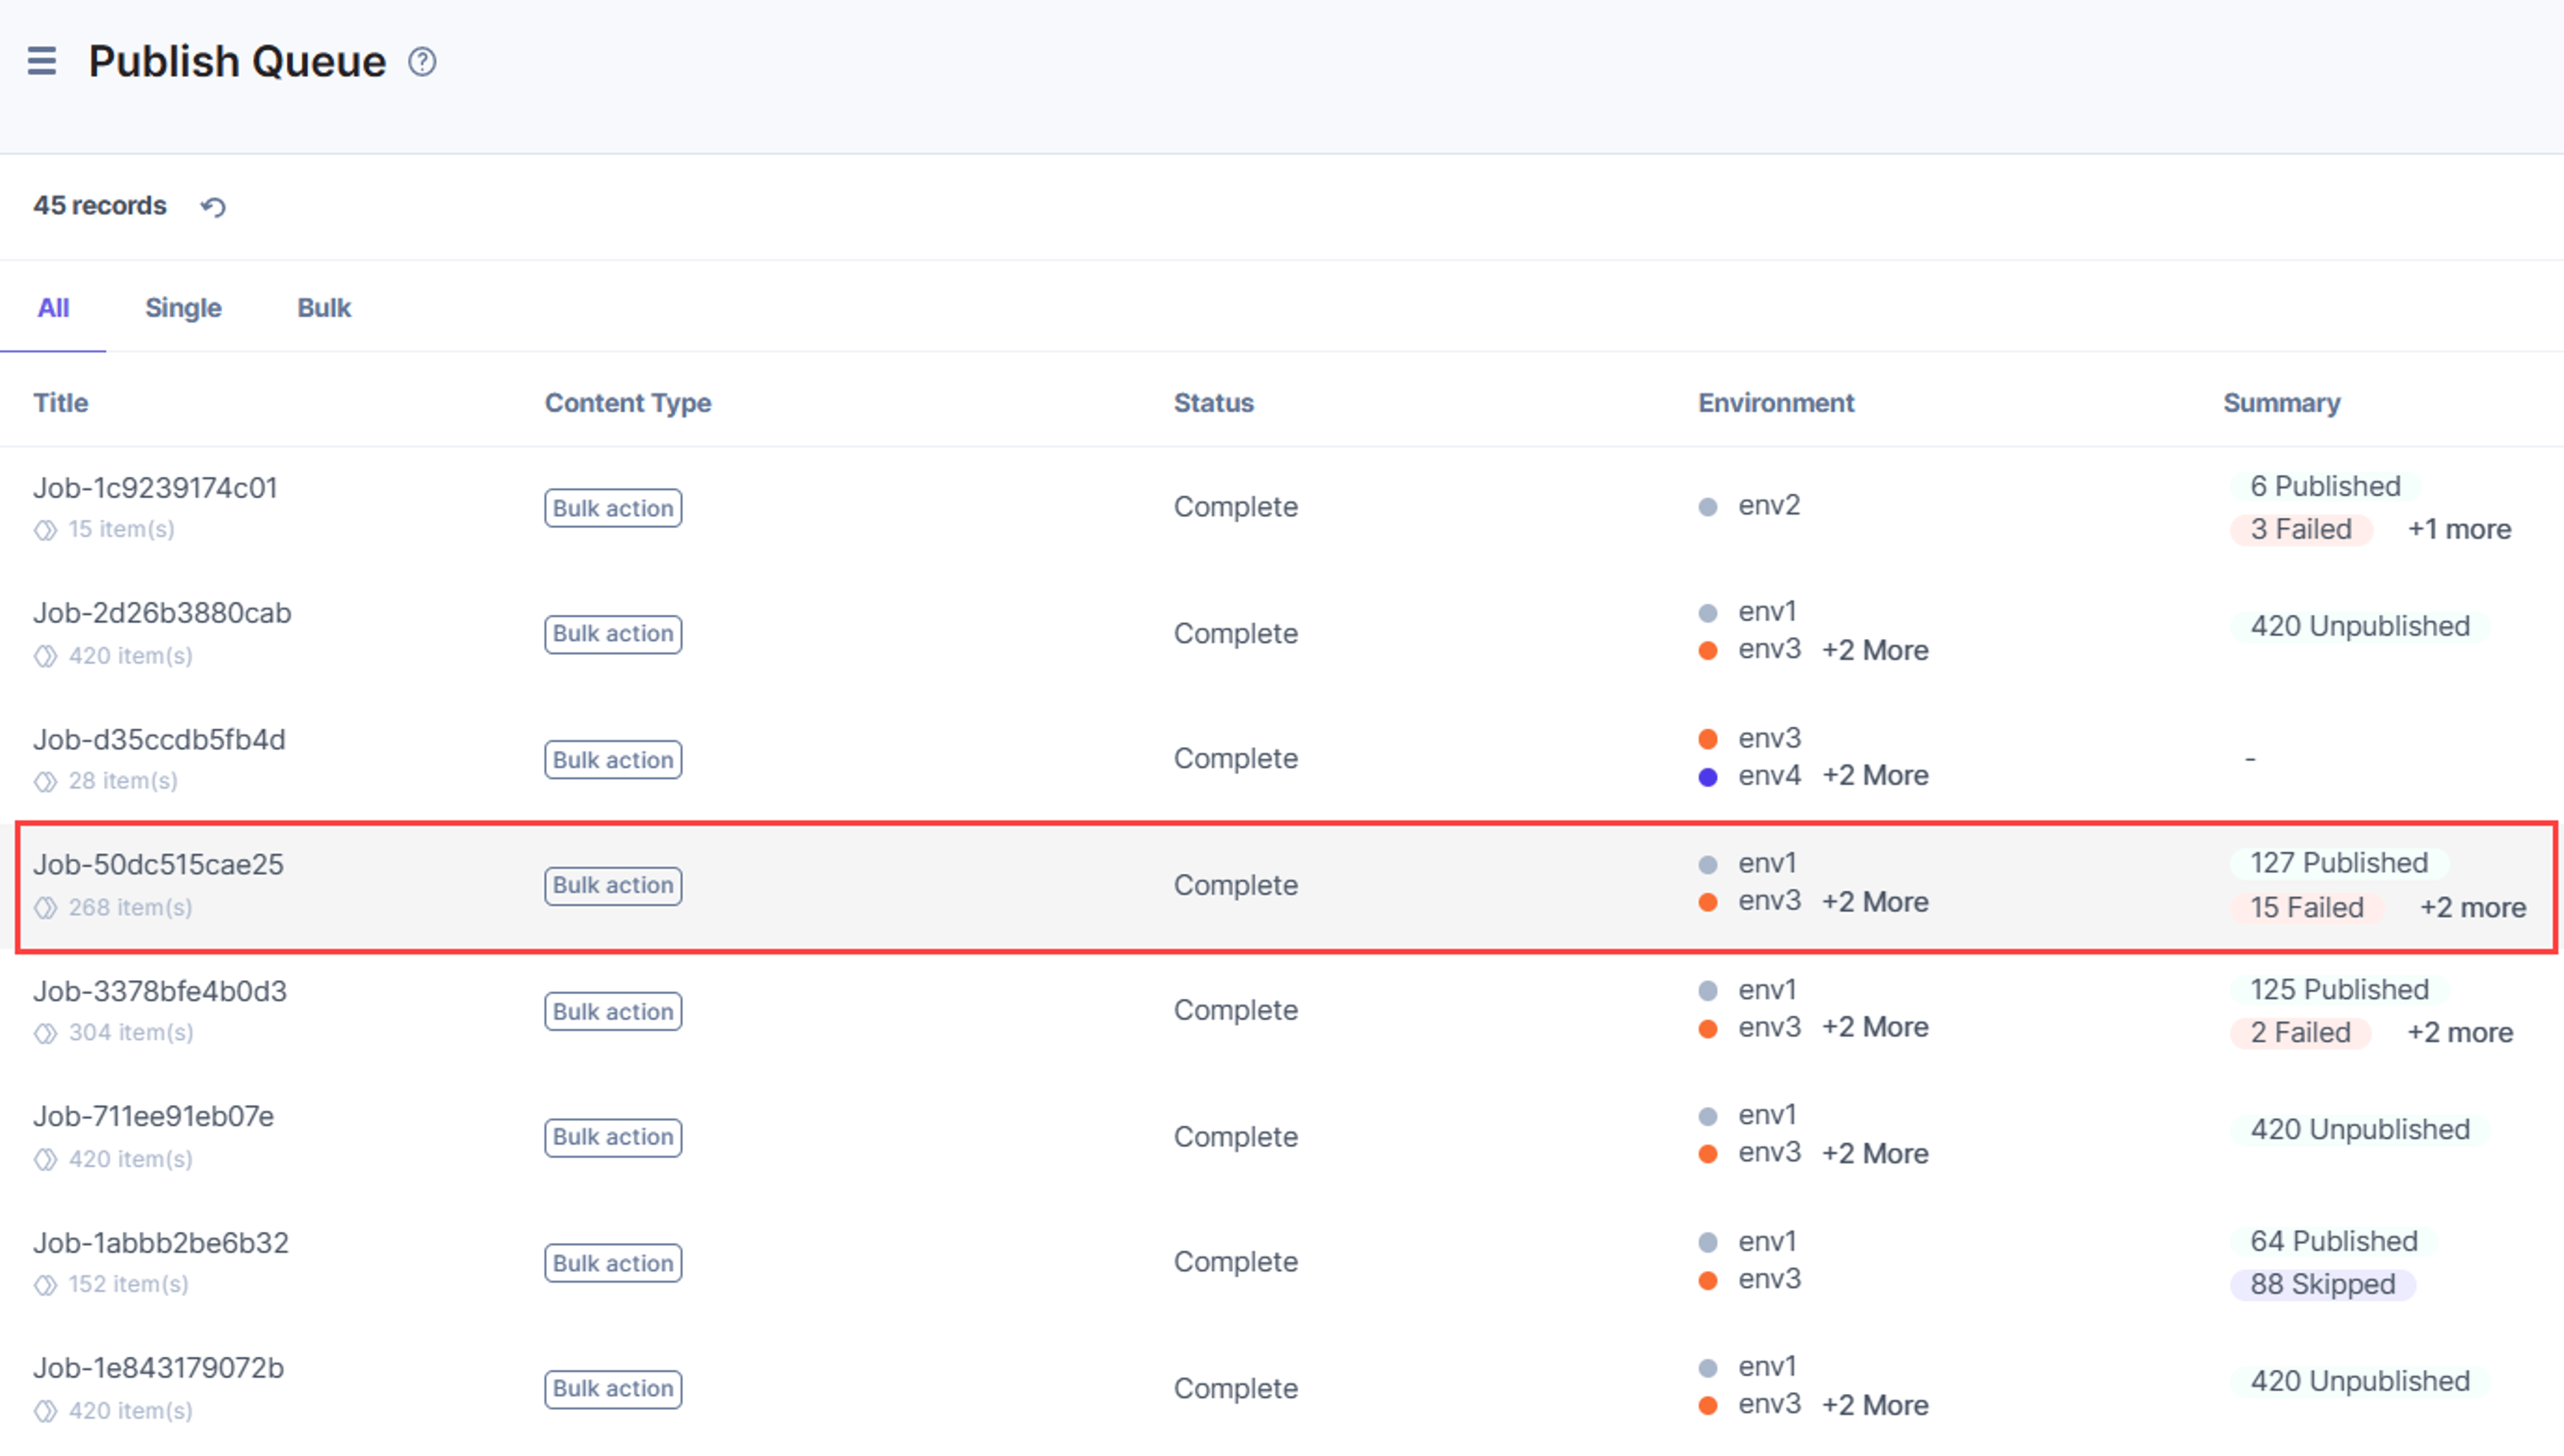Switch to the Single tab
This screenshot has width=2564, height=1456.
coord(183,308)
